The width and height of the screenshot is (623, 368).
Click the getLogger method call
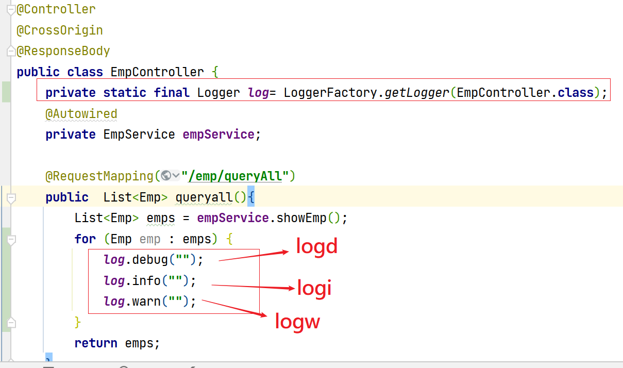[x=417, y=93]
